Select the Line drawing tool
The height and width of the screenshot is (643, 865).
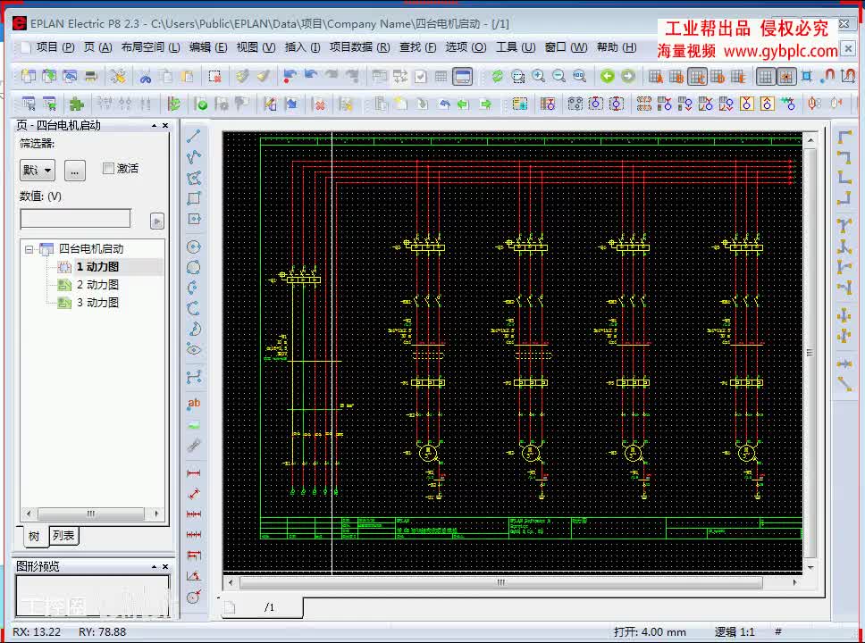194,137
